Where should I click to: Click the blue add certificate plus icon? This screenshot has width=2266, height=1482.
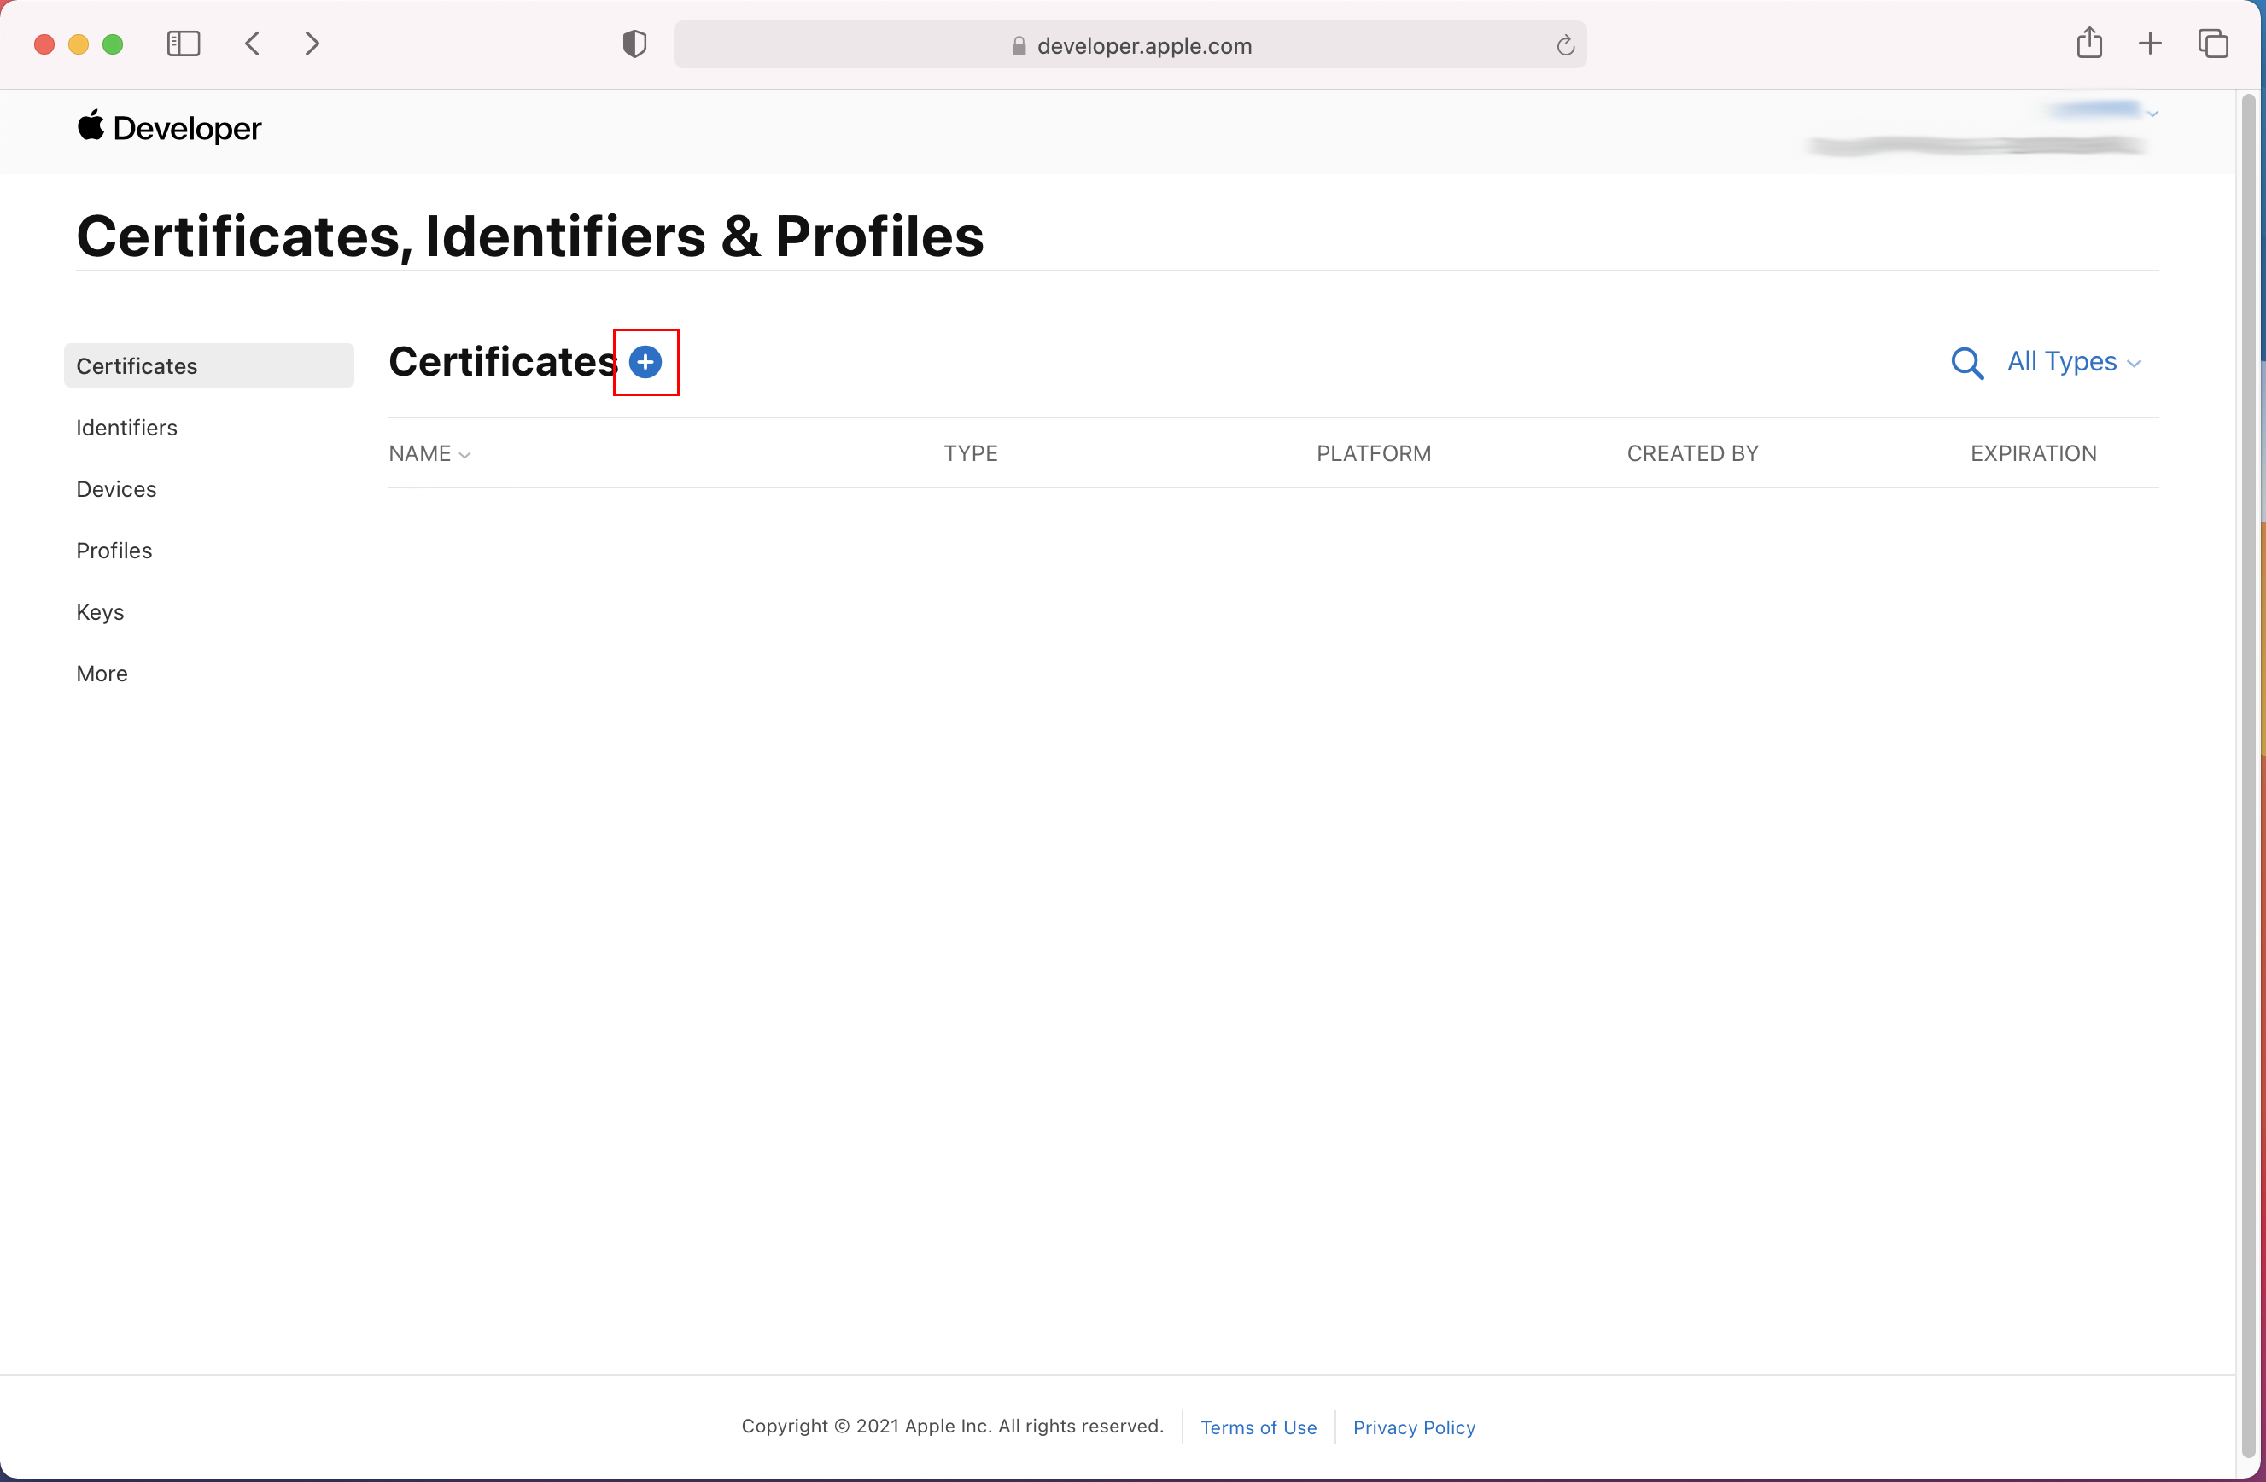[645, 362]
